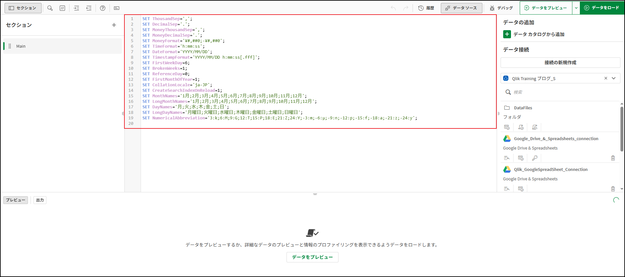Click the SET NumericalAbbreviation script line
This screenshot has height=277, width=625.
280,118
